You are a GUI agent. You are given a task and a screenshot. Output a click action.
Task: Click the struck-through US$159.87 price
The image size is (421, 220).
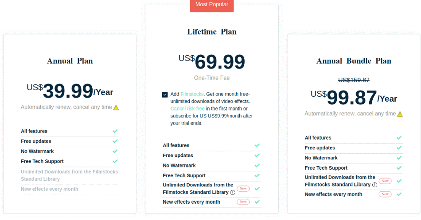click(x=354, y=80)
